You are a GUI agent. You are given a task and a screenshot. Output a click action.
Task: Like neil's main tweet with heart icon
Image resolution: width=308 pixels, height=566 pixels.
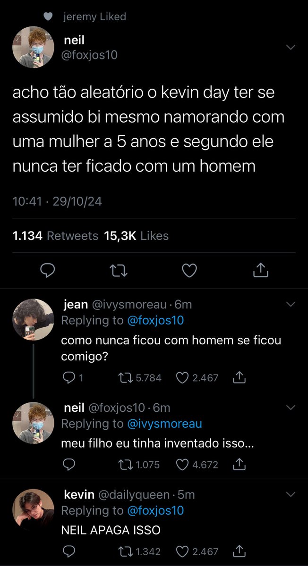[189, 270]
